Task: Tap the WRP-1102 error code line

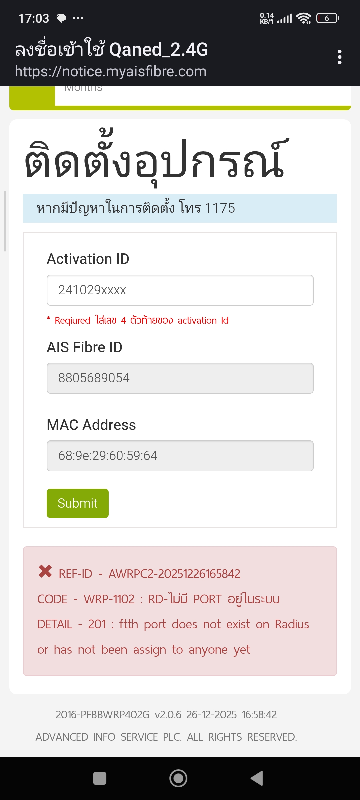Action: point(159,599)
